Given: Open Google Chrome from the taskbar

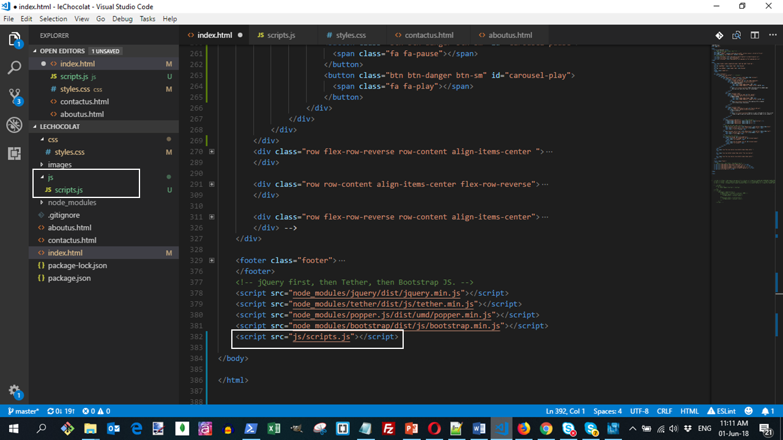Looking at the screenshot, I should coord(546,428).
